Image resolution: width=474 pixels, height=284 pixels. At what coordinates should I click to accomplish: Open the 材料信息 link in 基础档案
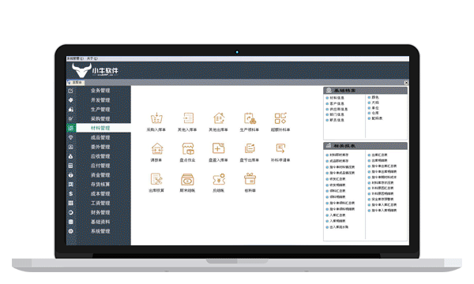337,98
